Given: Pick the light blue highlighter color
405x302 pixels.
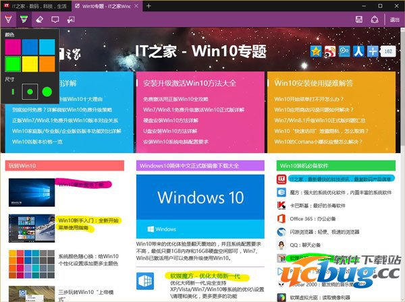Looking at the screenshot, I should tap(47, 47).
